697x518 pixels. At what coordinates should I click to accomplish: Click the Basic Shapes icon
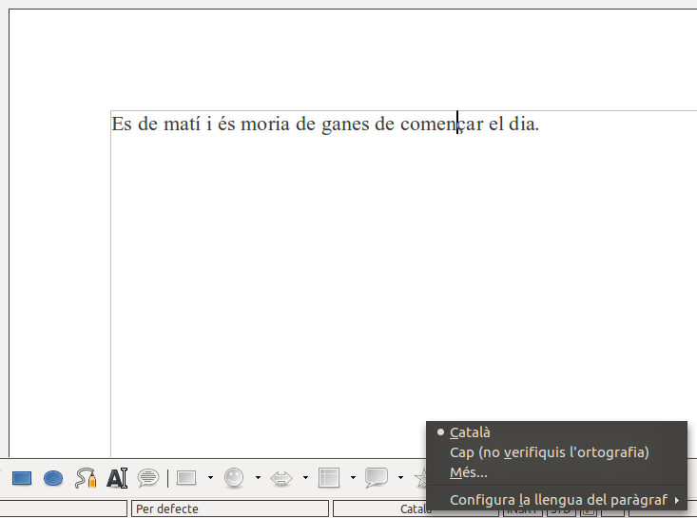pos(186,478)
